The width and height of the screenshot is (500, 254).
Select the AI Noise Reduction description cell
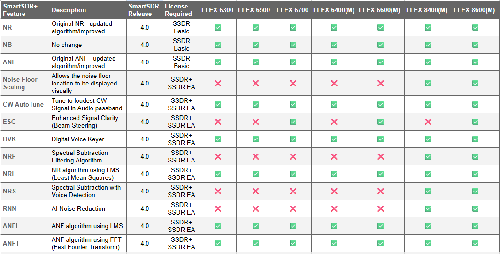88,209
